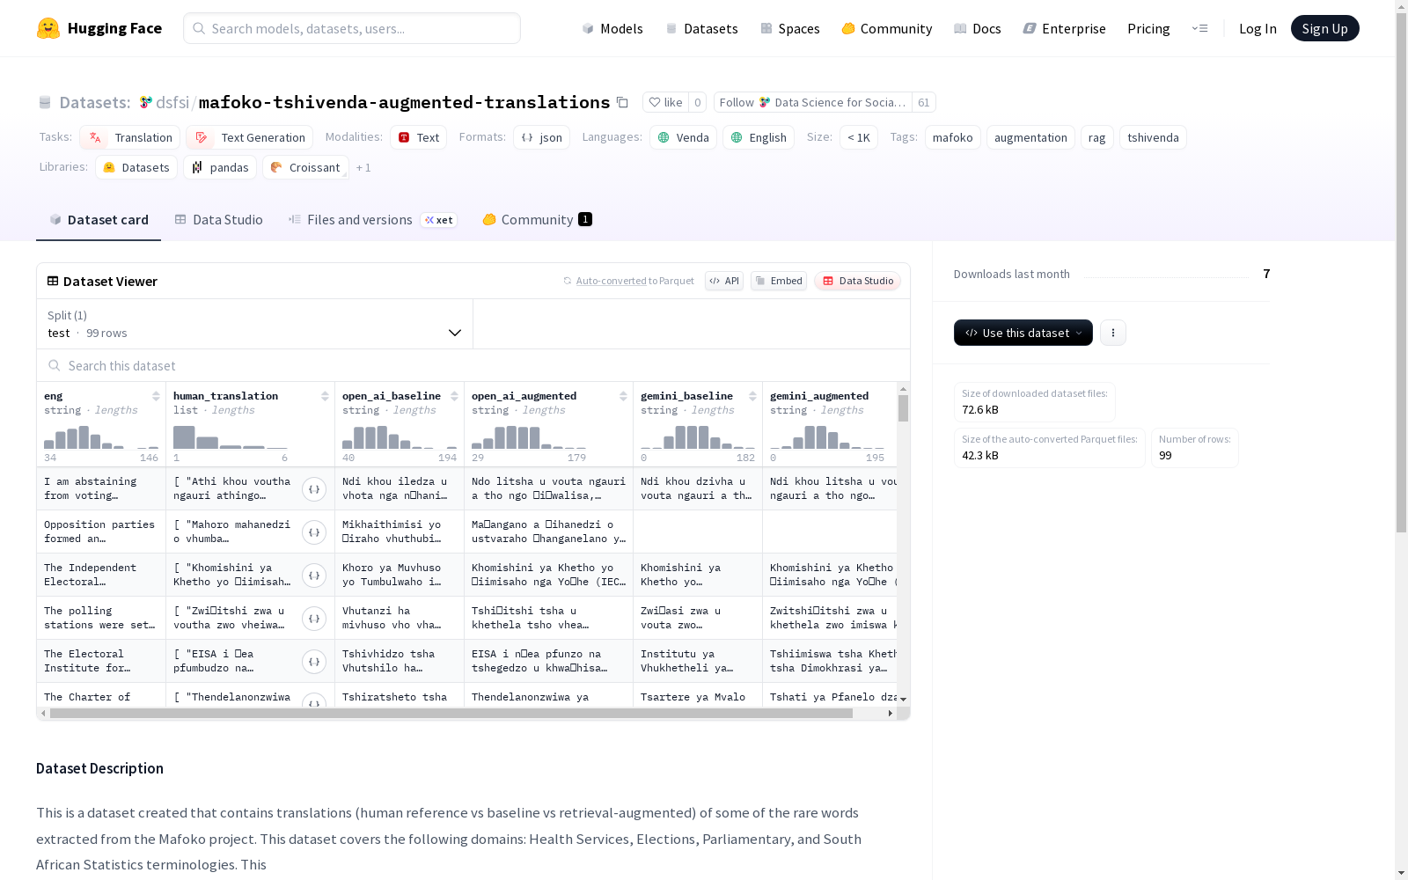Open the Pricing nav item
The height and width of the screenshot is (880, 1408).
tap(1148, 28)
